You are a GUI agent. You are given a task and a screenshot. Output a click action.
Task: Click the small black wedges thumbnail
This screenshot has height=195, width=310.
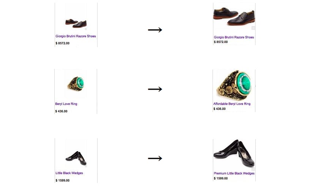(x=76, y=158)
